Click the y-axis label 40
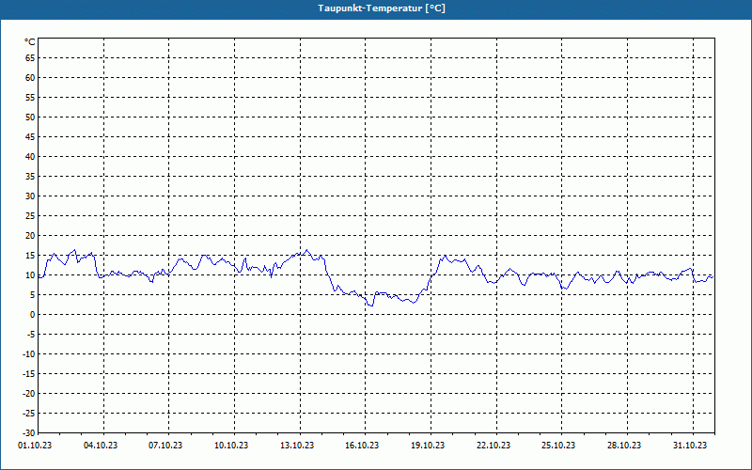The width and height of the screenshot is (752, 470). coord(30,157)
